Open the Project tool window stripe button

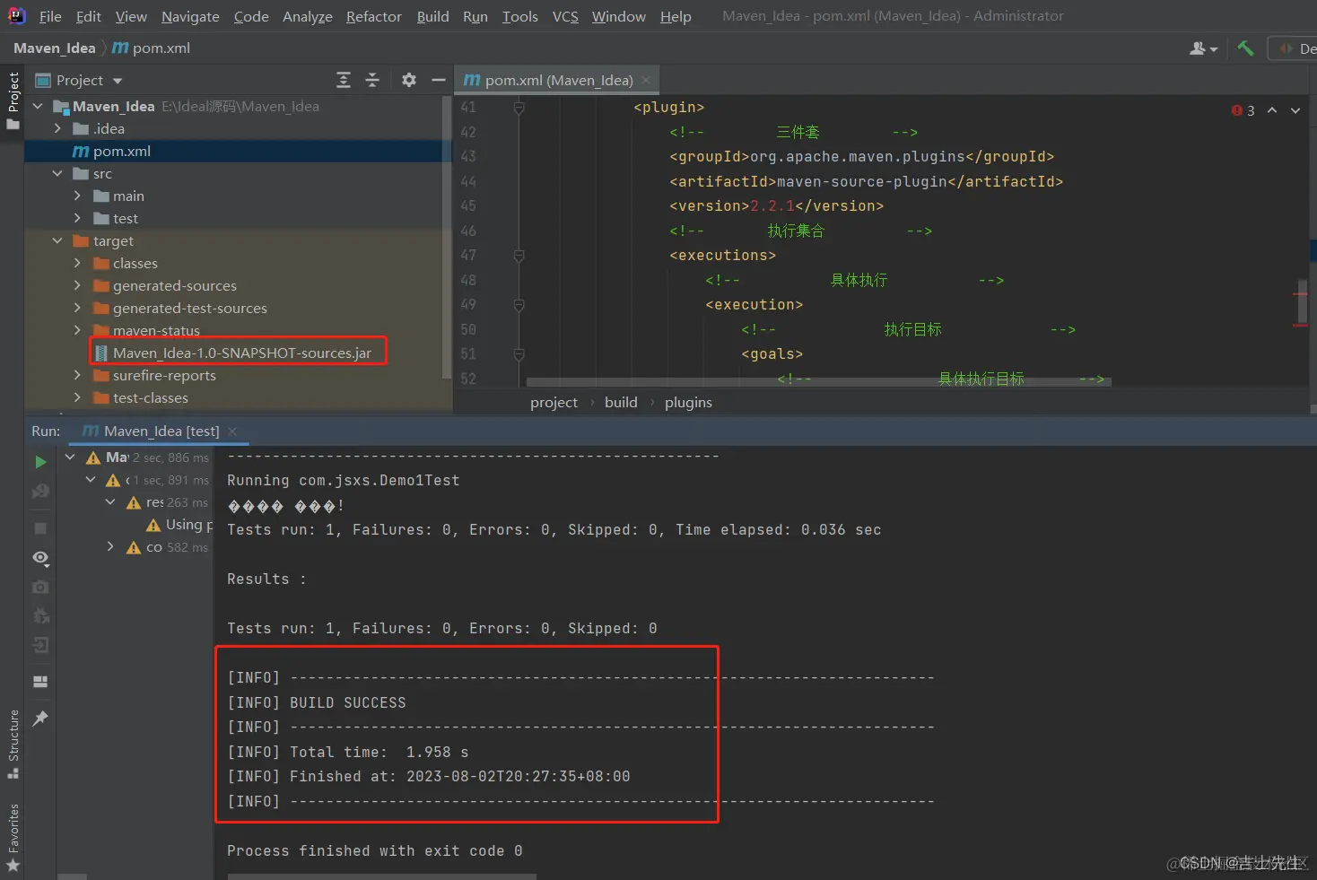point(13,100)
